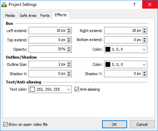The image size is (158, 131).
Task: Switch to the Media tab
Action: click(10, 16)
